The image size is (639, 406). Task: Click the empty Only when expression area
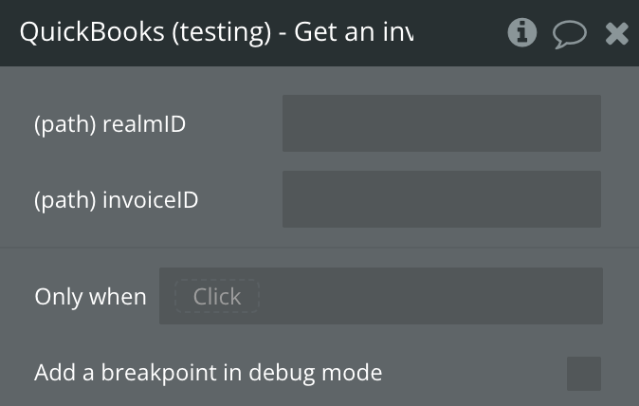[427, 296]
